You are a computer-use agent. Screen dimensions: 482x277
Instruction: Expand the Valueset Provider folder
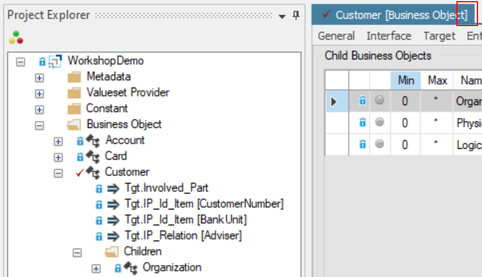point(39,93)
